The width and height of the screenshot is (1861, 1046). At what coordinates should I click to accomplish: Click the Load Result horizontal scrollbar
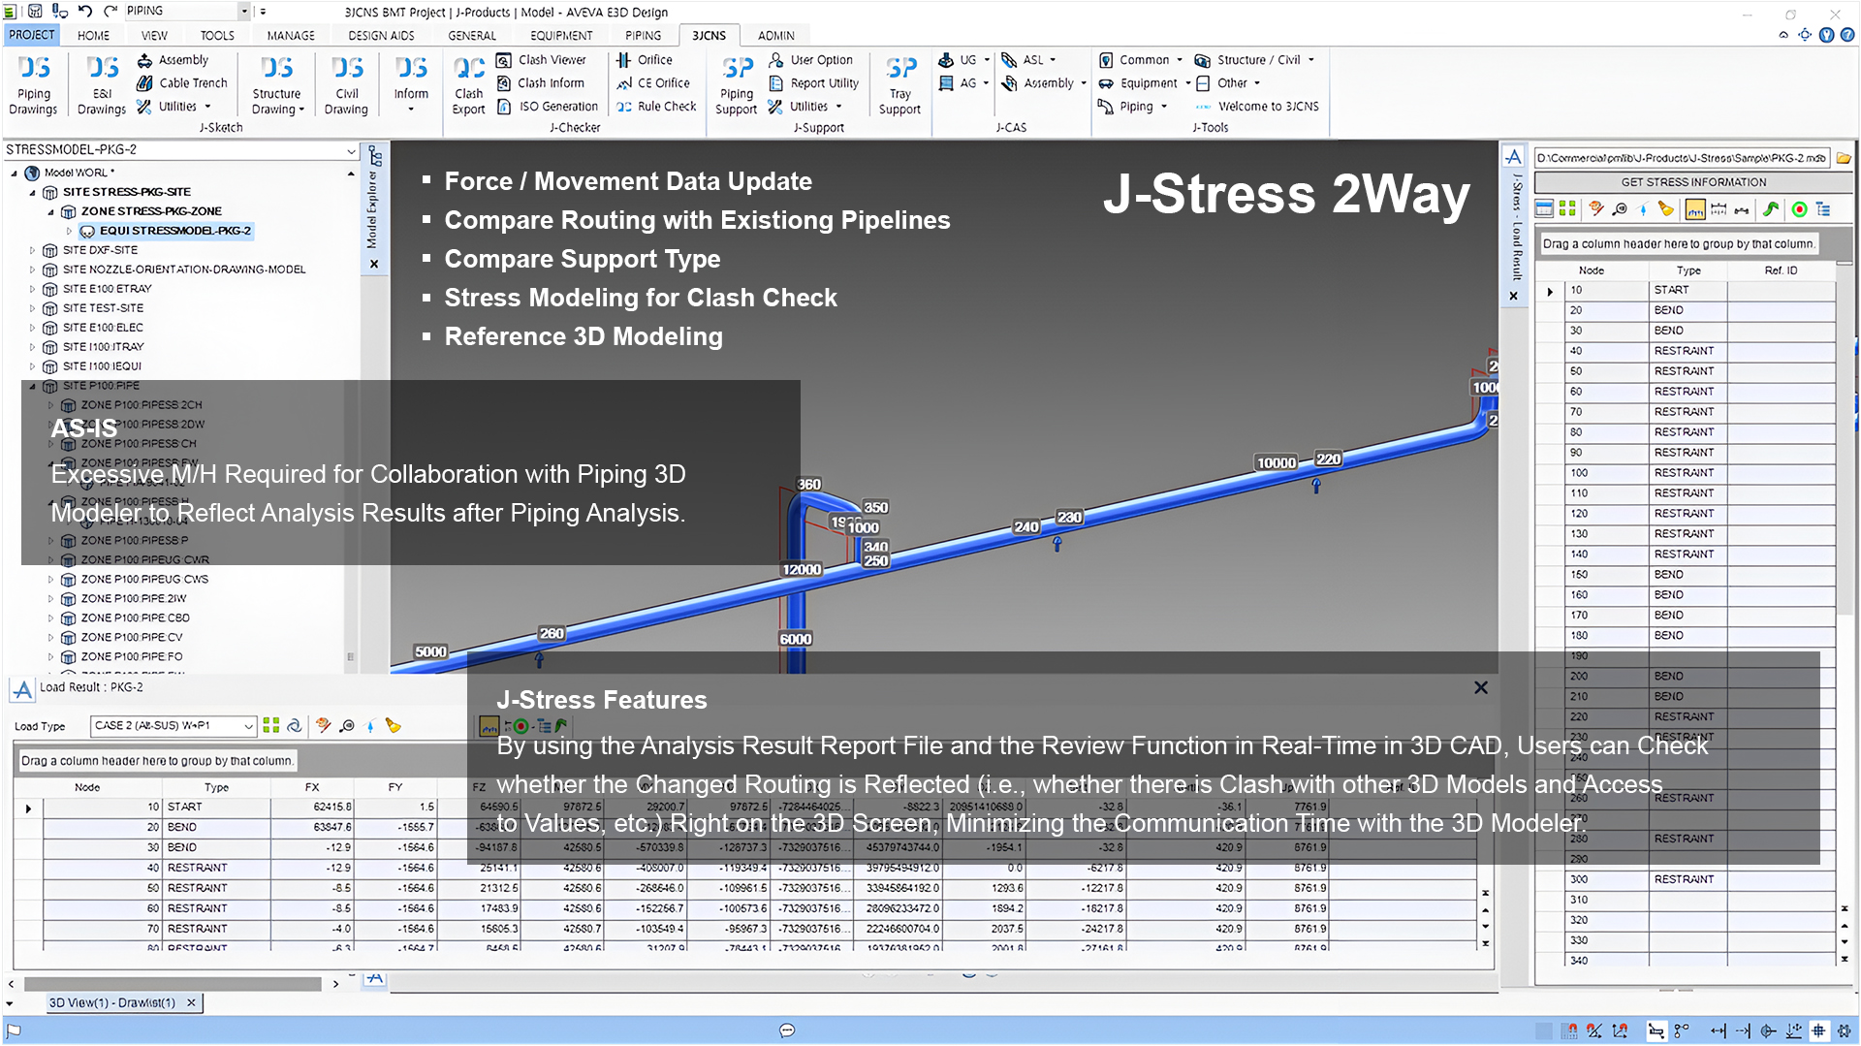pyautogui.click(x=173, y=984)
